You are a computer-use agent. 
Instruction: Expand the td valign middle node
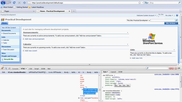(x=79, y=98)
